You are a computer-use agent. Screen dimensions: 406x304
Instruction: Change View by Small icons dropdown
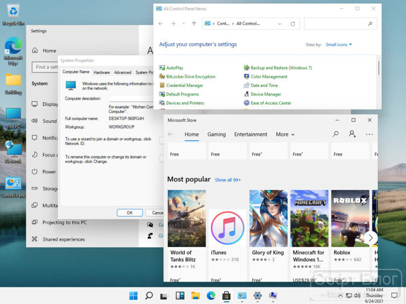tap(339, 45)
